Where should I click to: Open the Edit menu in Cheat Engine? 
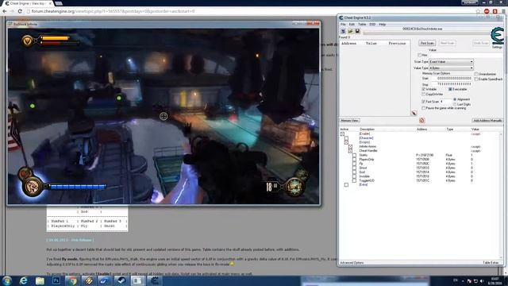click(x=352, y=25)
